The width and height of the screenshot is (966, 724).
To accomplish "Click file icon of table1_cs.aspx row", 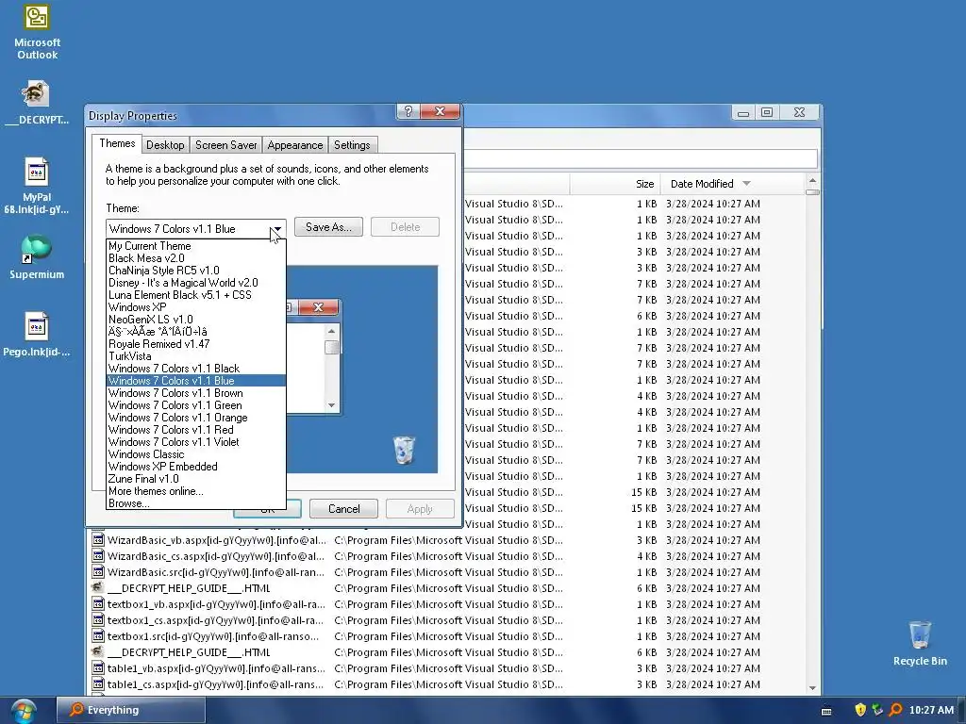I will coord(98,684).
